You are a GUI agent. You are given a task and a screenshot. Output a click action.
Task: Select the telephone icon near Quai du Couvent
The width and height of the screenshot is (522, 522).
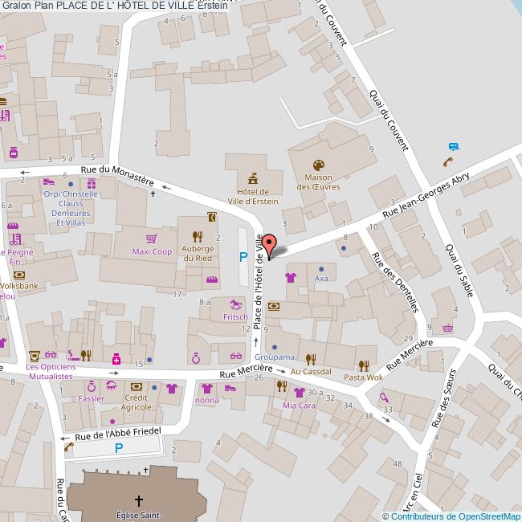(447, 161)
